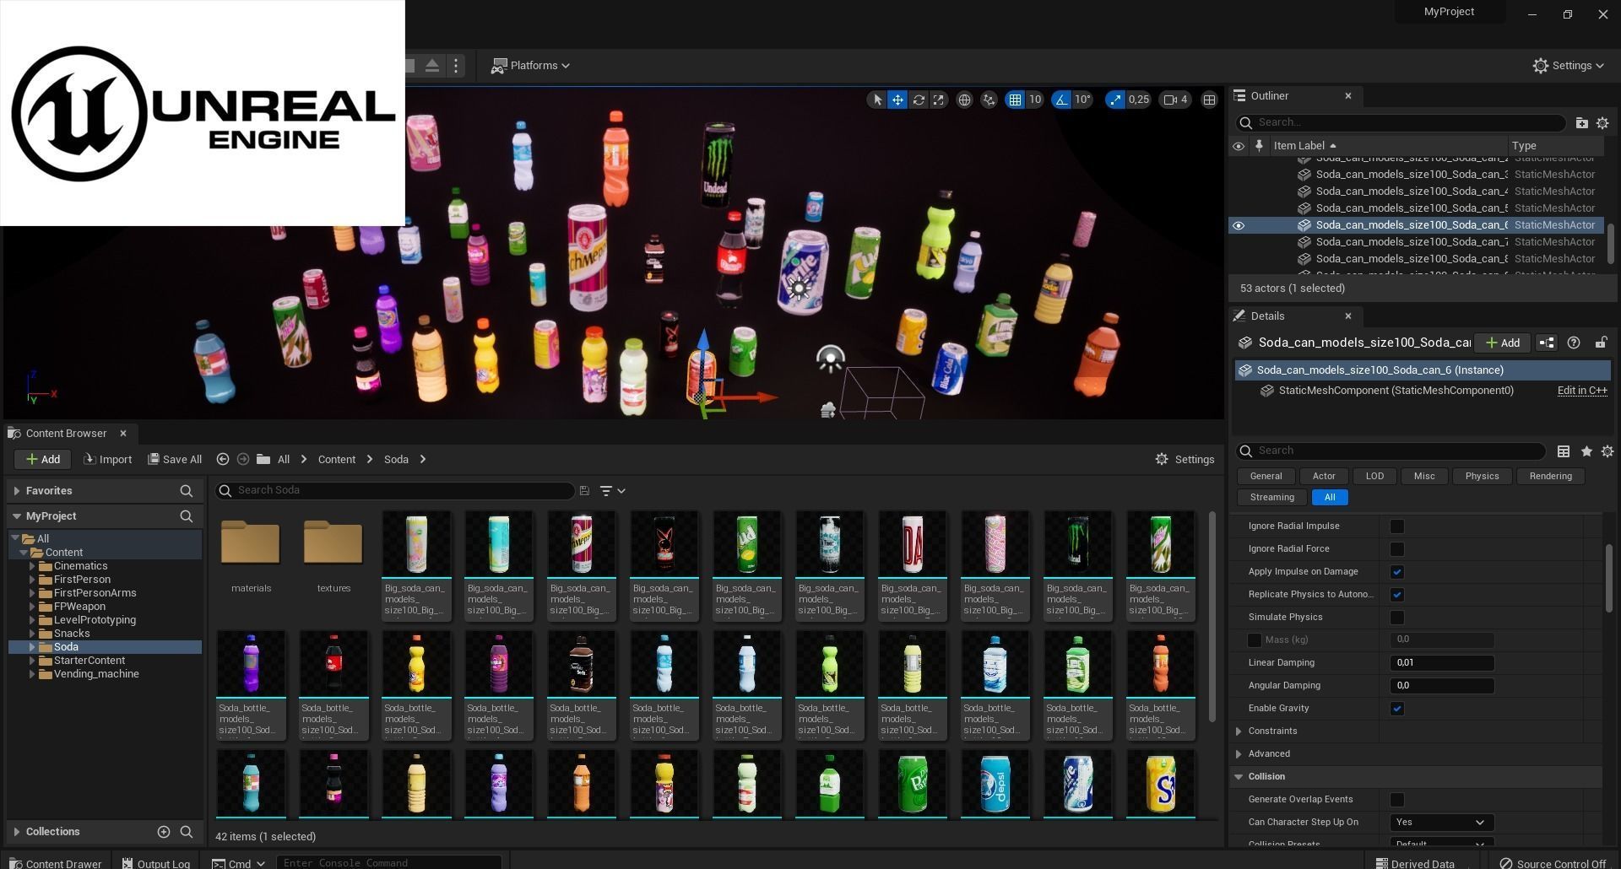The width and height of the screenshot is (1621, 869).
Task: Toggle the lock icon in Details panel
Action: click(x=1601, y=343)
